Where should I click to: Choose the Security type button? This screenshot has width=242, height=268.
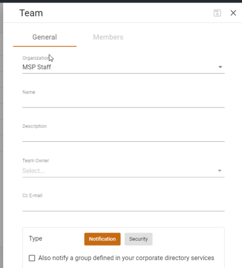(x=138, y=239)
